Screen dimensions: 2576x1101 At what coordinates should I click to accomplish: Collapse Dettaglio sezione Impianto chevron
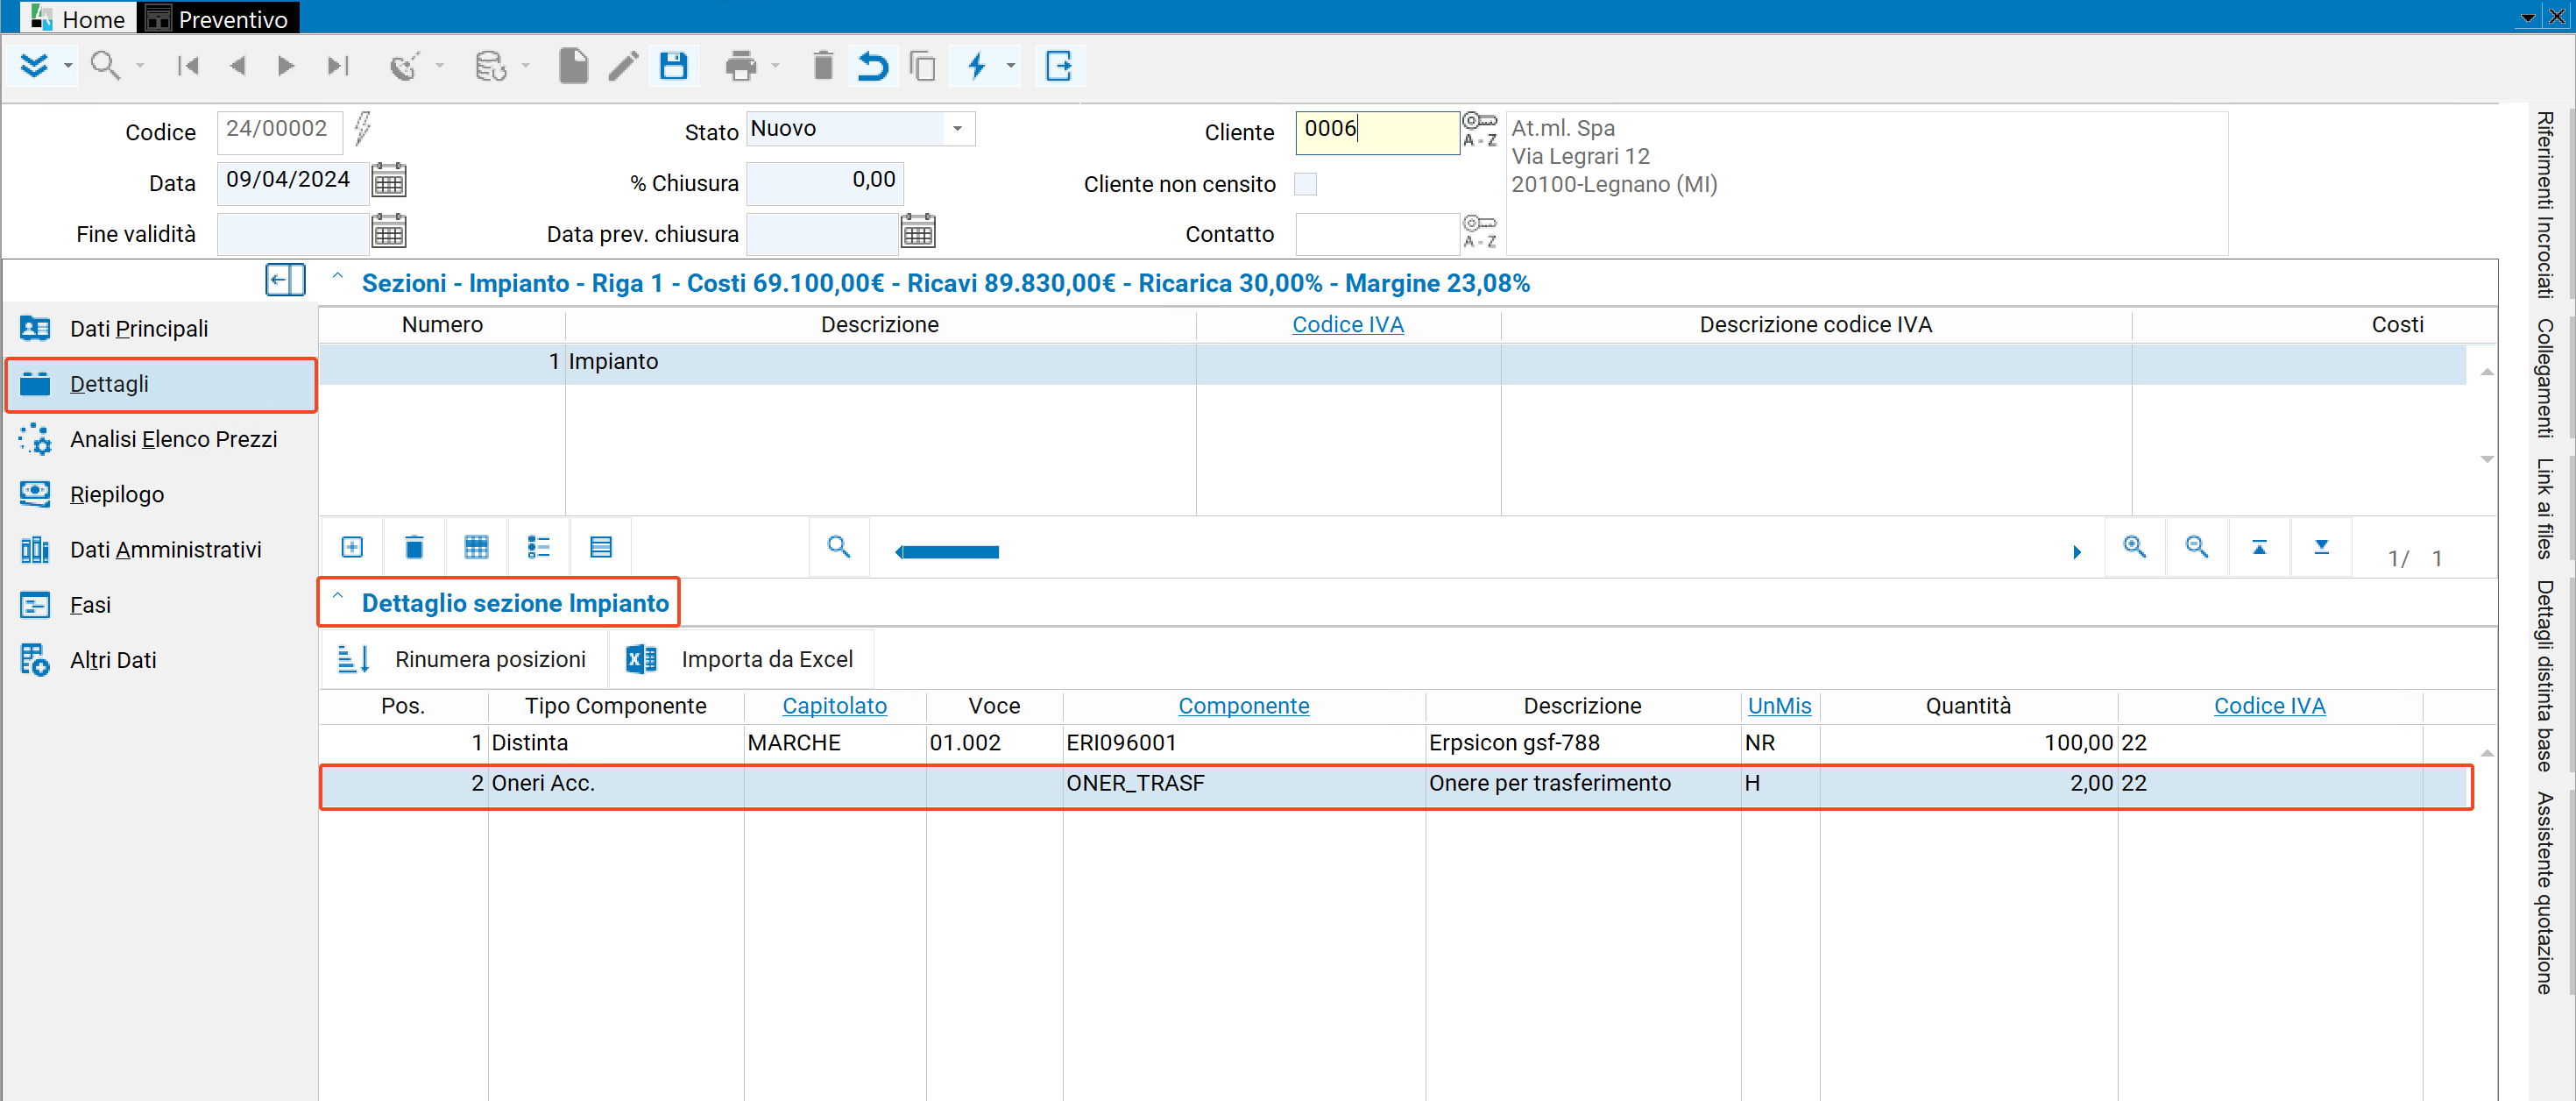coord(338,595)
